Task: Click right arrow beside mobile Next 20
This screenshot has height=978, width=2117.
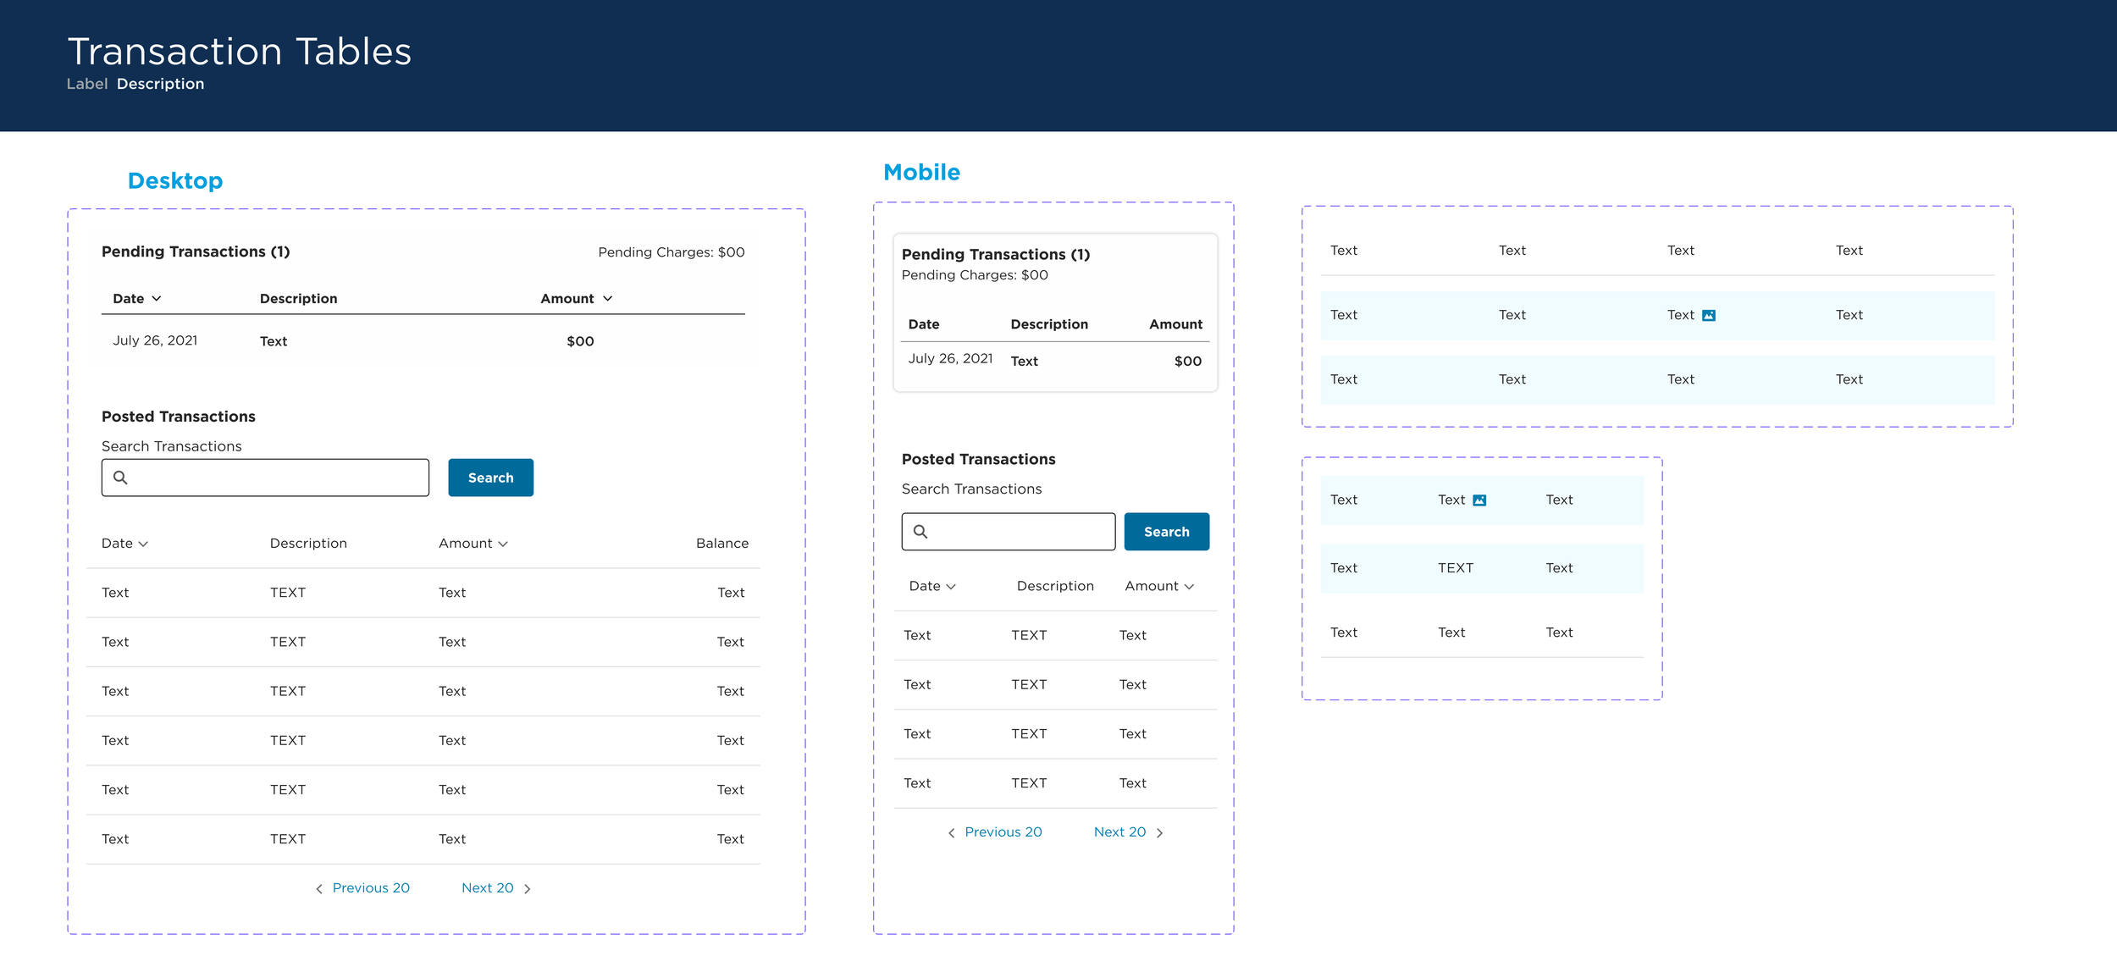Action: click(x=1160, y=833)
